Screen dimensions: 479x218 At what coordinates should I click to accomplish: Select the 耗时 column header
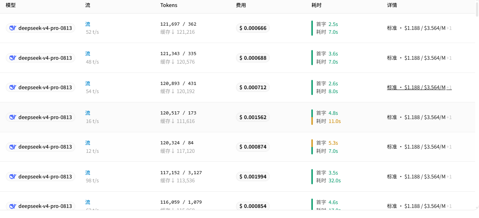[x=316, y=5]
